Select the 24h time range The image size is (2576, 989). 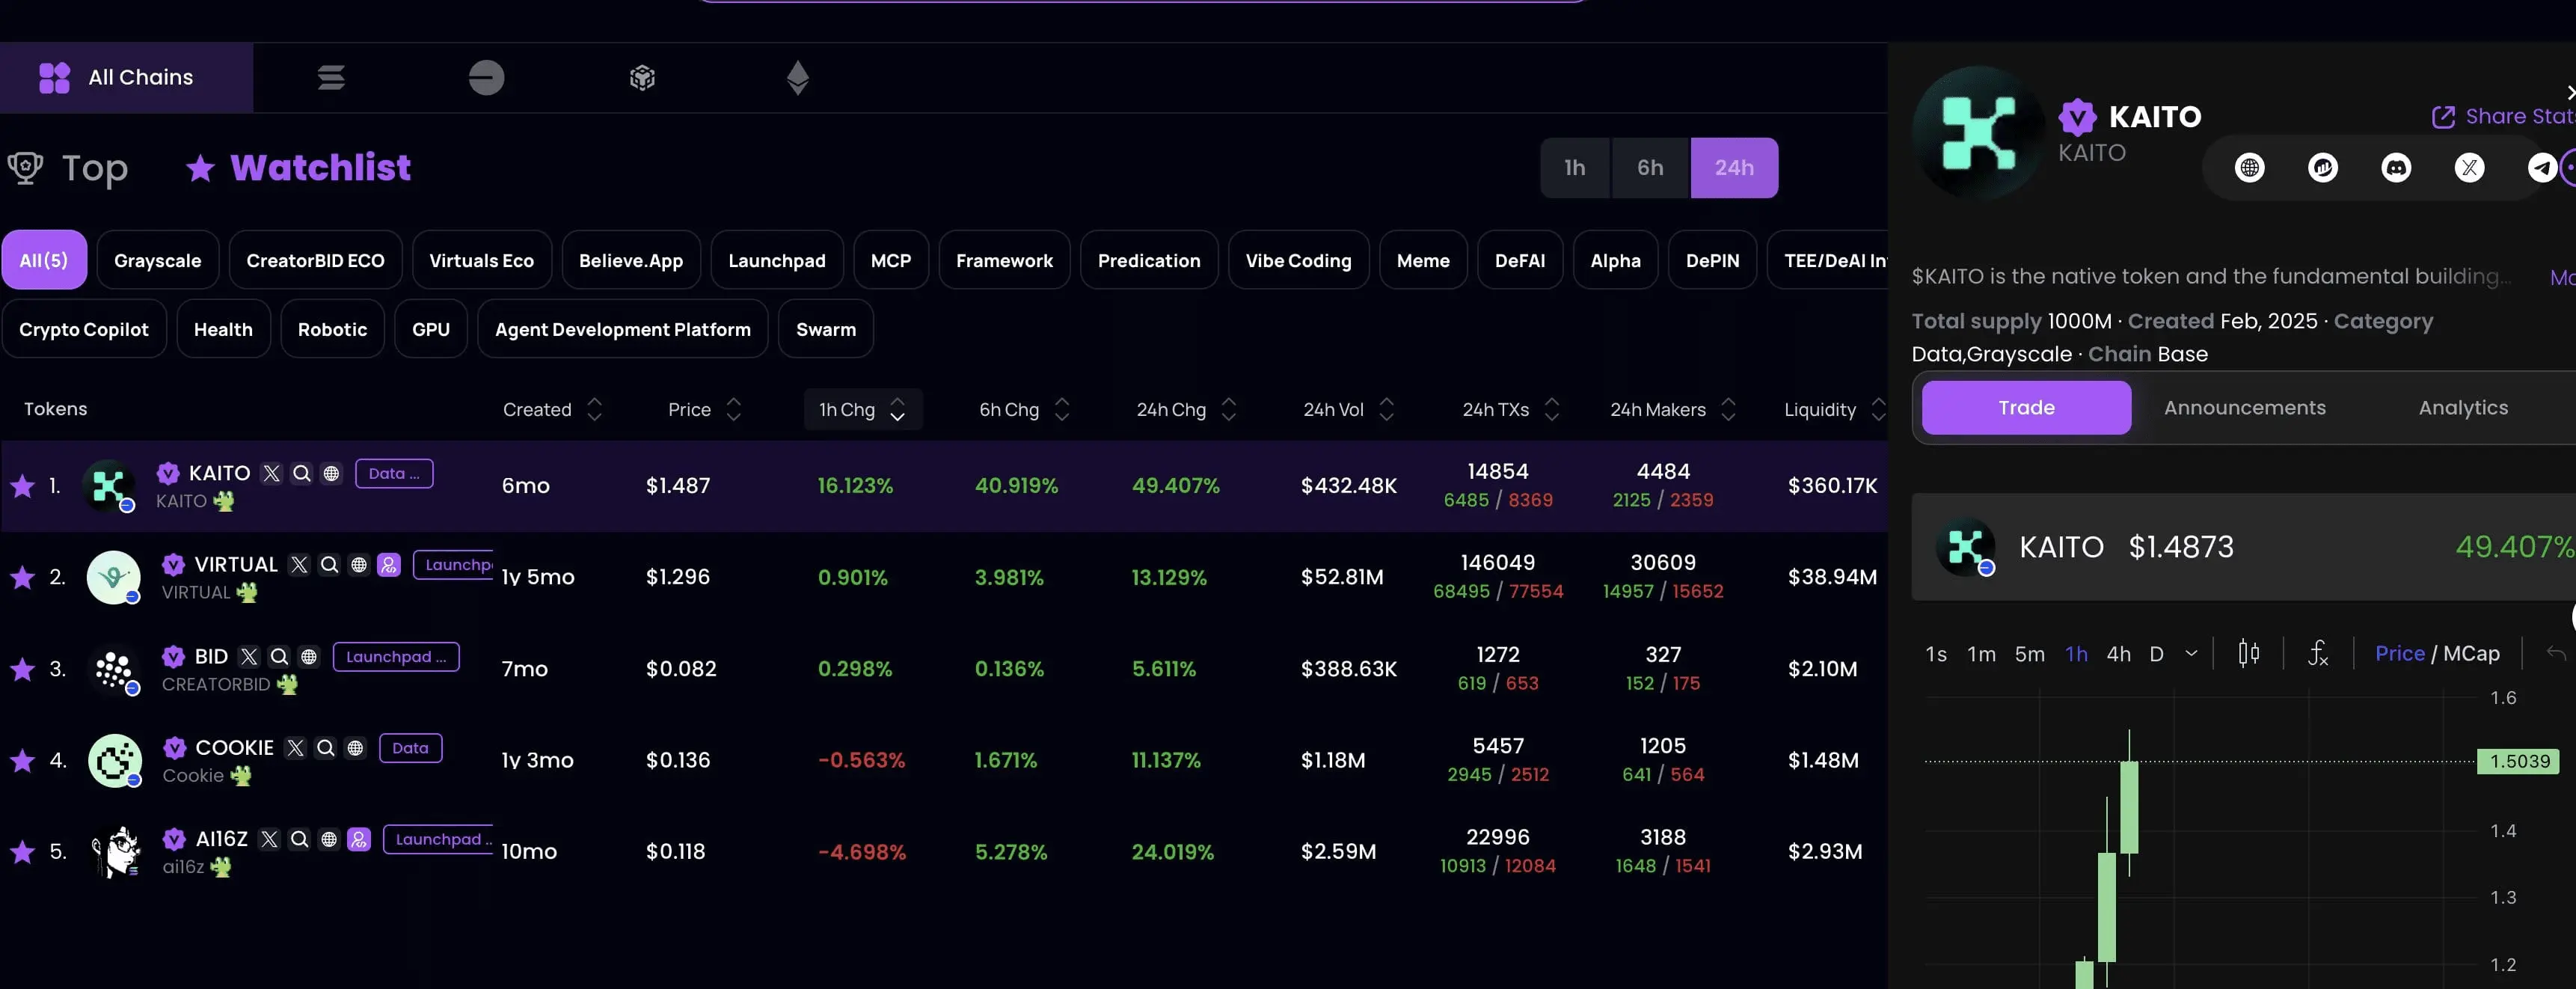pyautogui.click(x=1734, y=167)
